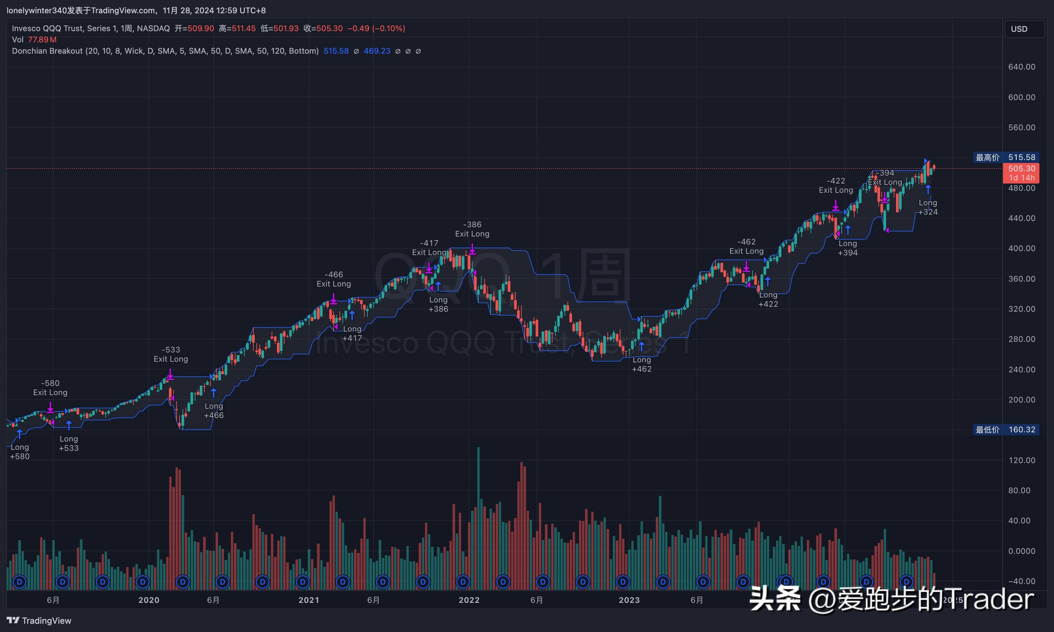
Task: Click the 640.00 price axis label
Action: click(1022, 67)
